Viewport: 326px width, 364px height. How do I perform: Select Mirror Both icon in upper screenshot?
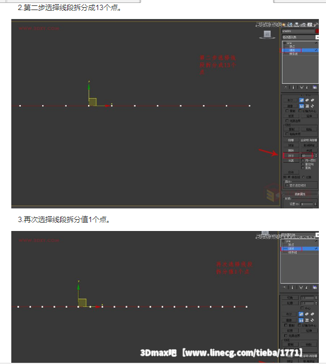point(312,106)
